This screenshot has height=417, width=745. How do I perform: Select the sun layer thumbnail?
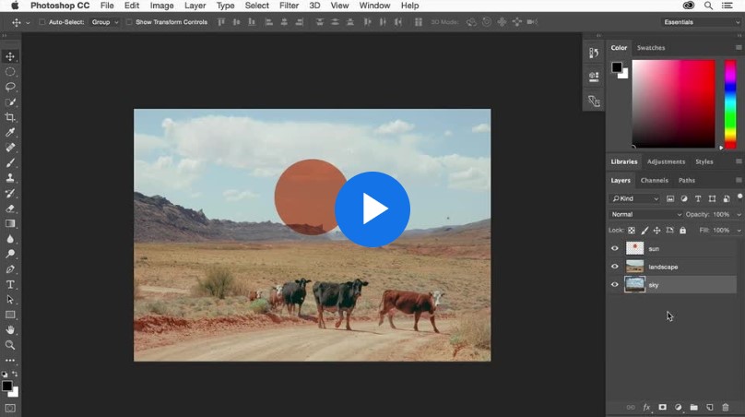pos(634,248)
